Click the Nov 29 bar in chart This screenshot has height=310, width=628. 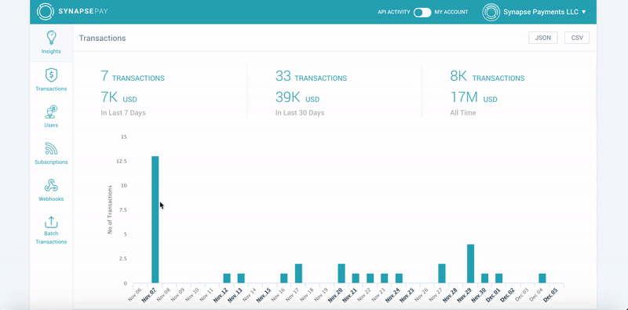[470, 264]
